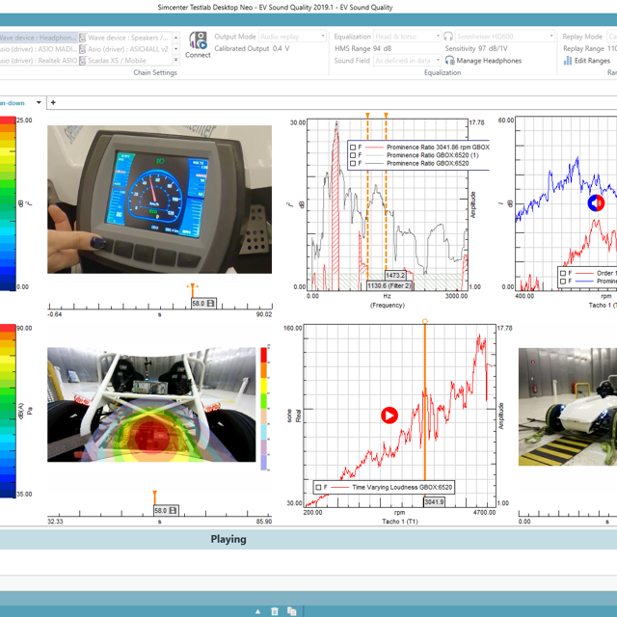Click Edit Ranges text button
Image resolution: width=617 pixels, height=617 pixels.
592,61
